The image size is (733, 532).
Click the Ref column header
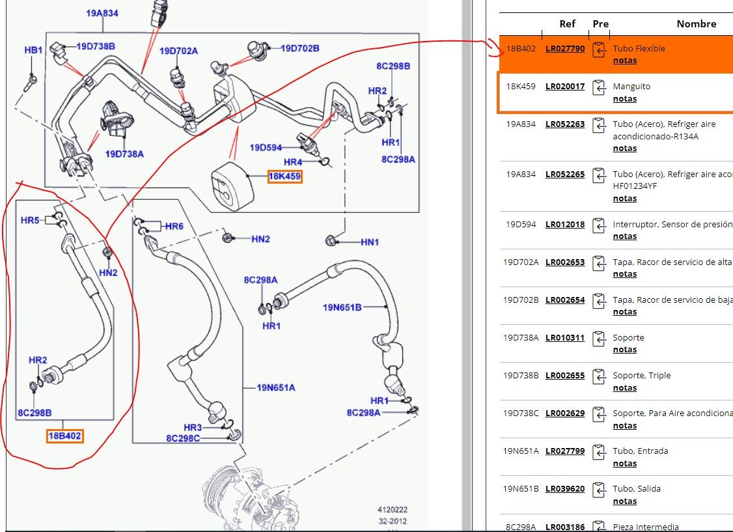[567, 24]
